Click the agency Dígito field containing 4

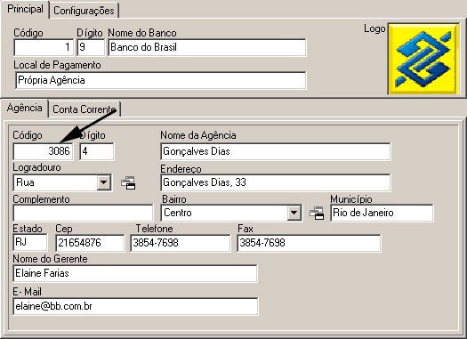pyautogui.click(x=96, y=151)
